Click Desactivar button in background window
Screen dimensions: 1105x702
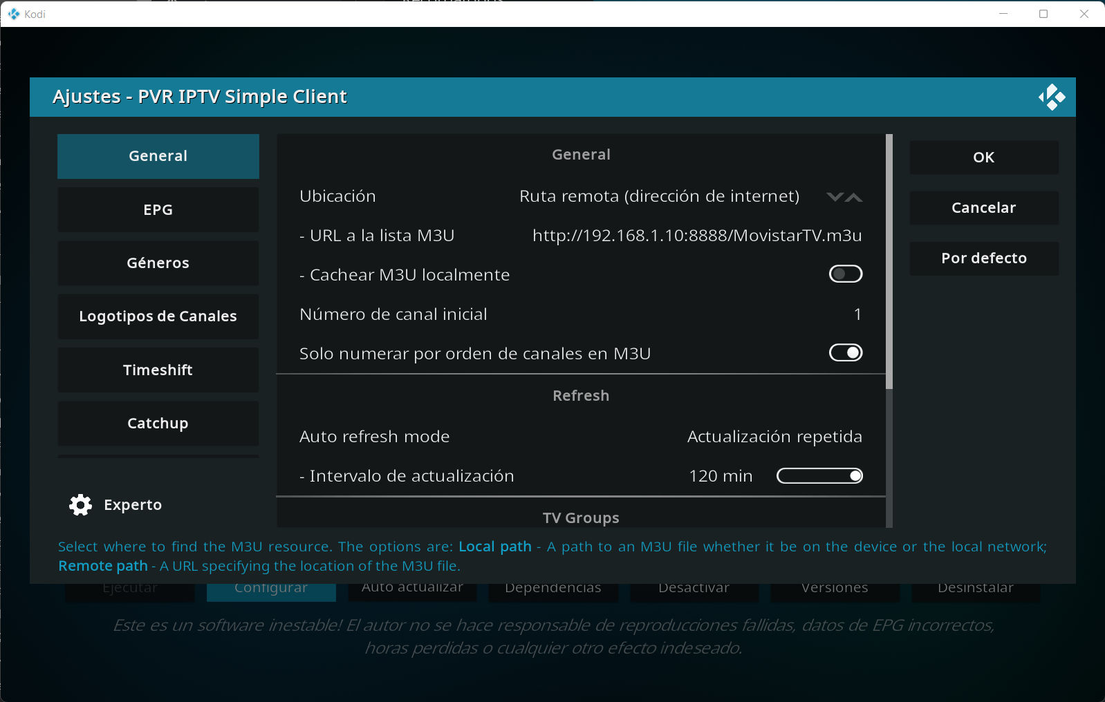tap(694, 591)
